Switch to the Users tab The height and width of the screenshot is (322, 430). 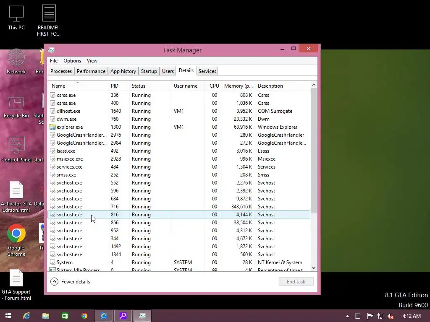coord(168,71)
